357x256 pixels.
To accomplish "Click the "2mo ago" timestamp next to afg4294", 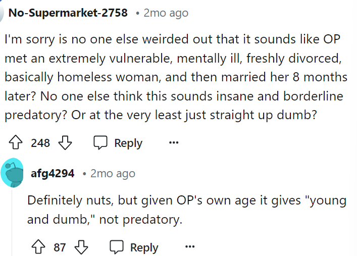I will click(113, 173).
